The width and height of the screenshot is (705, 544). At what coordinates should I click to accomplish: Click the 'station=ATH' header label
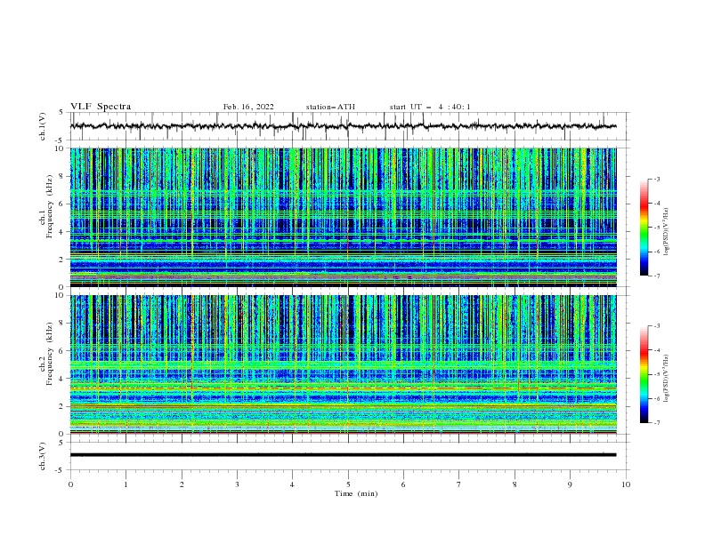click(x=330, y=107)
